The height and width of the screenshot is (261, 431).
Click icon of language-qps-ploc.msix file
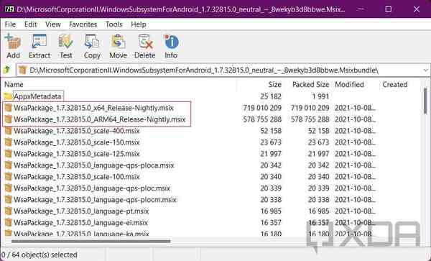click(x=9, y=188)
